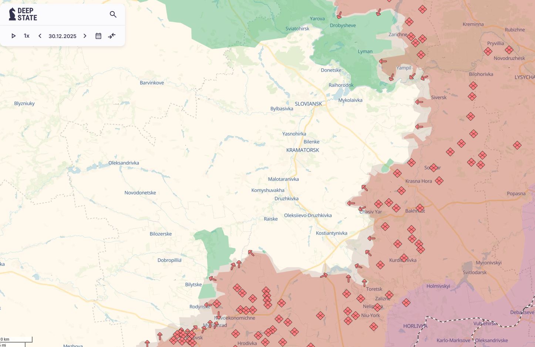The image size is (535, 347).
Task: Go to the previous date
Action: click(40, 36)
